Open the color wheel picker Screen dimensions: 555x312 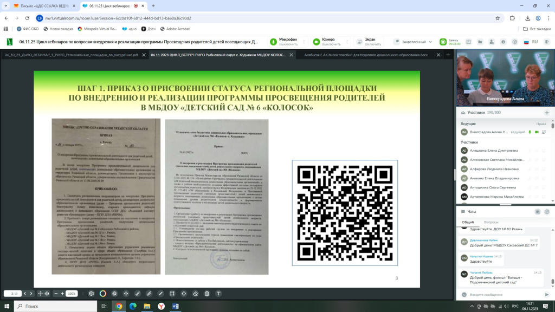point(103,293)
